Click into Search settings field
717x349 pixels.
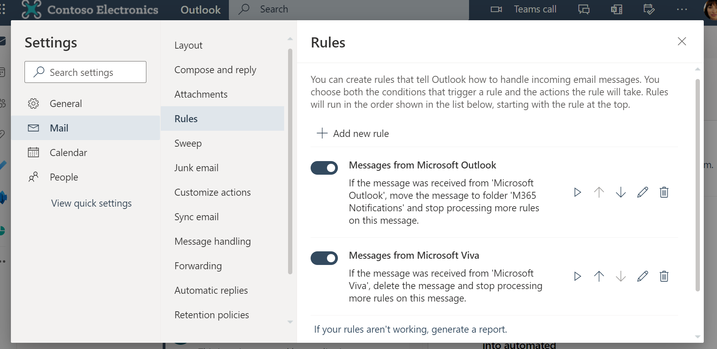tap(85, 72)
